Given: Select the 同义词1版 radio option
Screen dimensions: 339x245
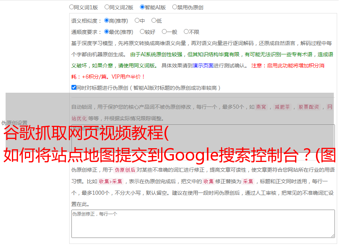Looking at the screenshot, I should coord(71,7).
